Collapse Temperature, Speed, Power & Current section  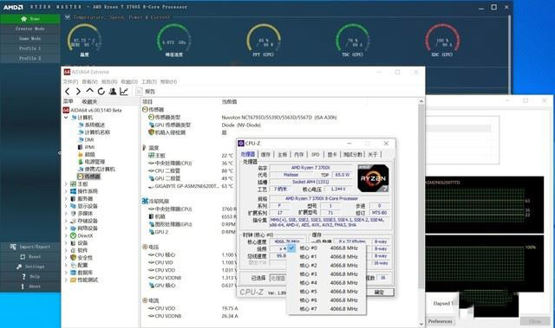[x=68, y=17]
